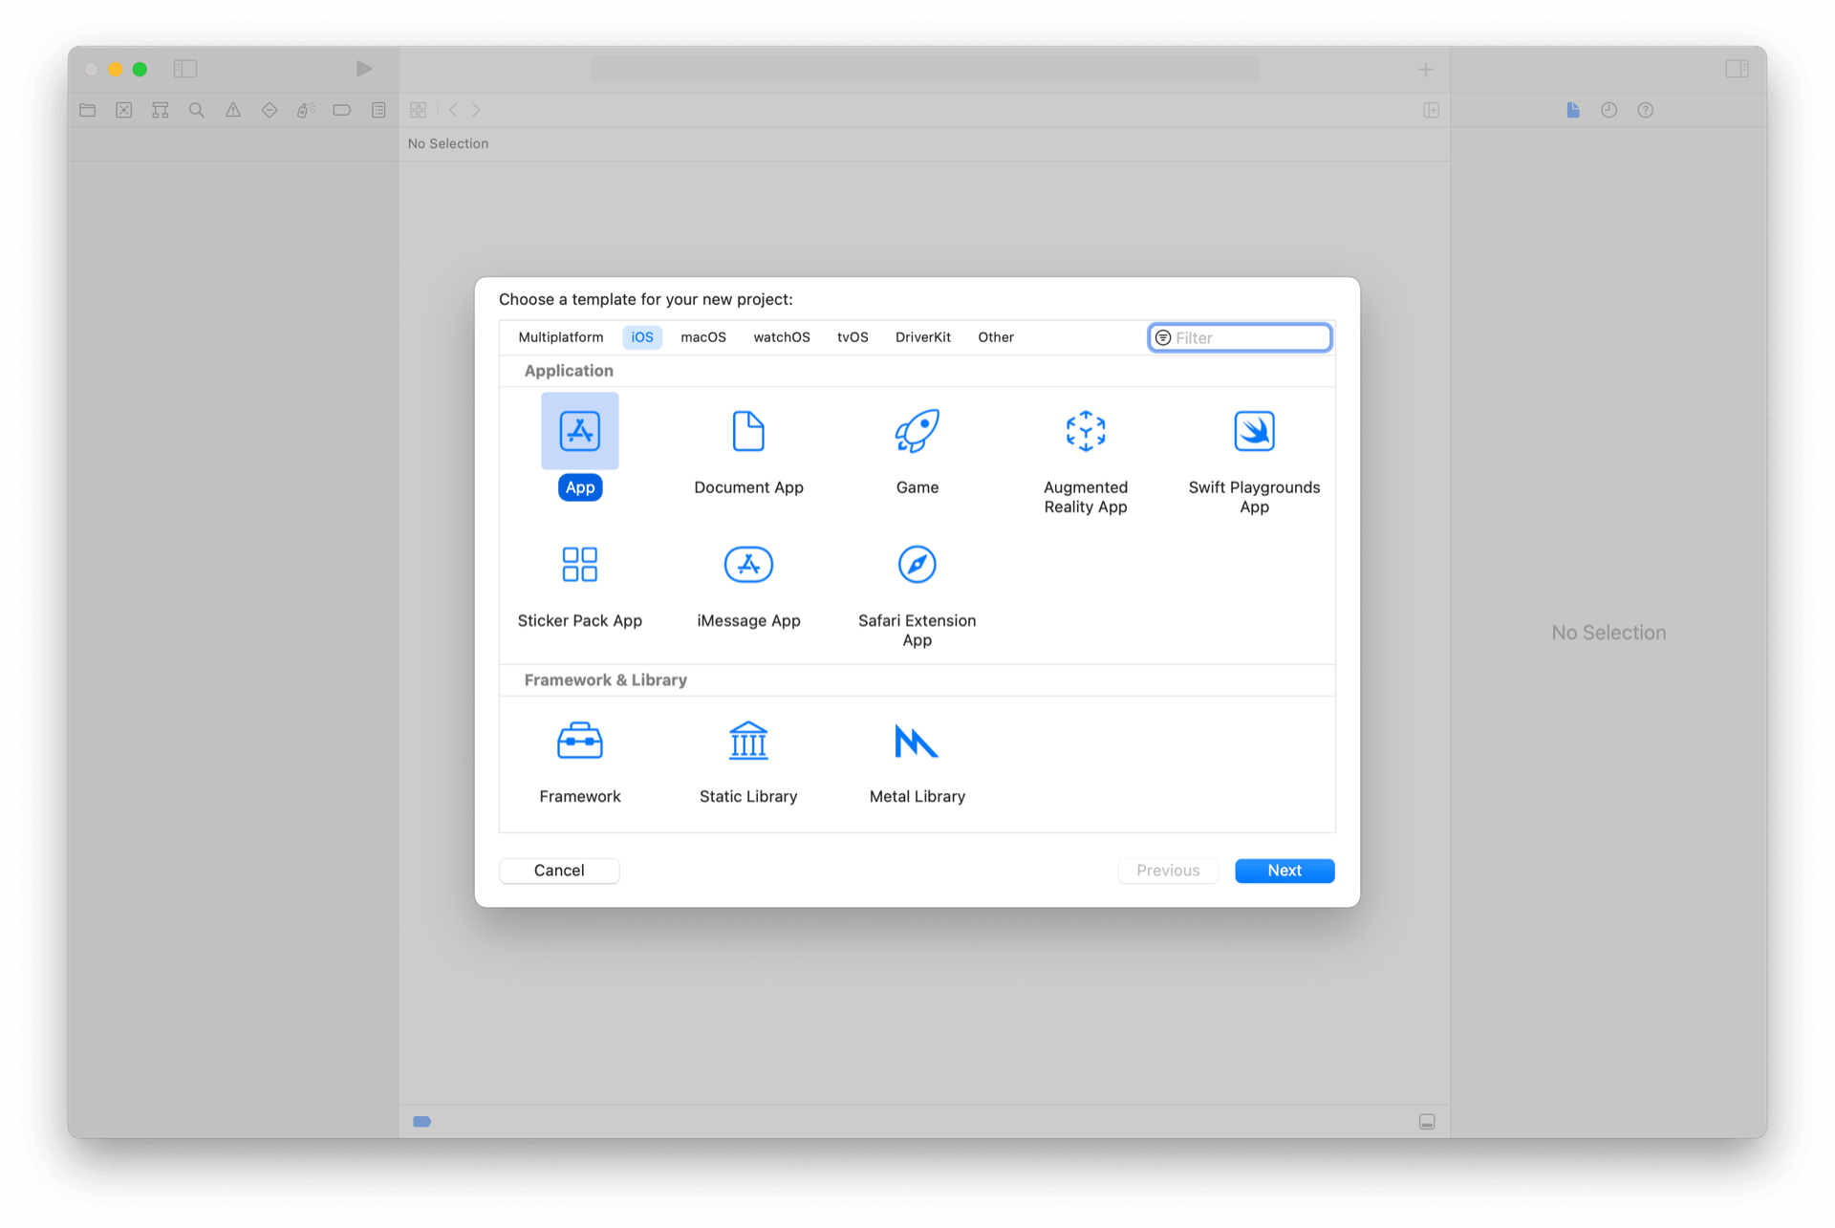Select the Metal Library template

pos(917,741)
